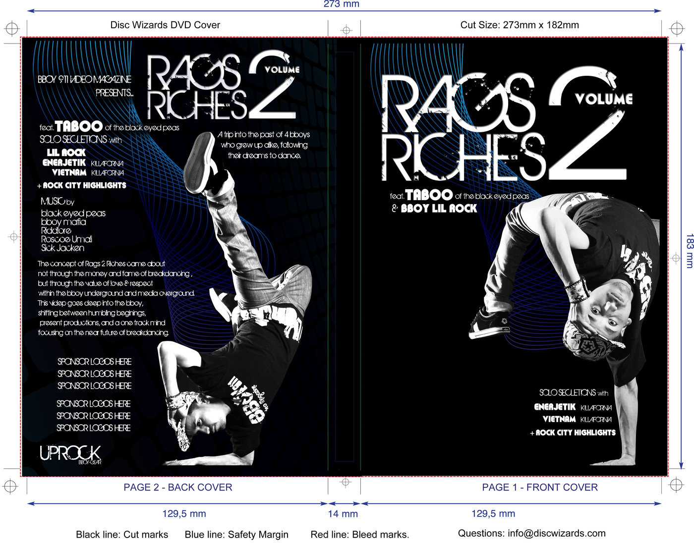Click "Riddlore" in the music list
The height and width of the screenshot is (543, 694).
[56, 230]
